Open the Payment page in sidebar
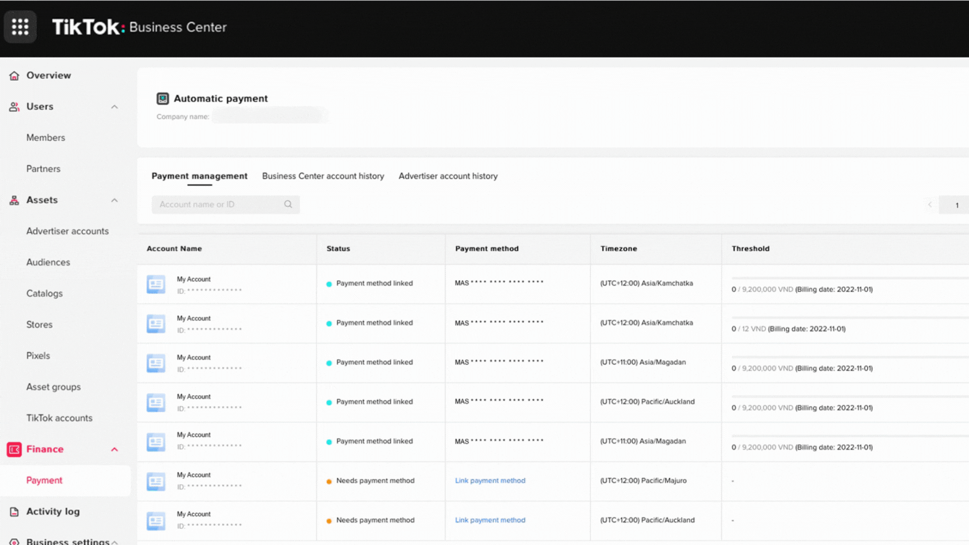The width and height of the screenshot is (969, 545). (x=44, y=480)
